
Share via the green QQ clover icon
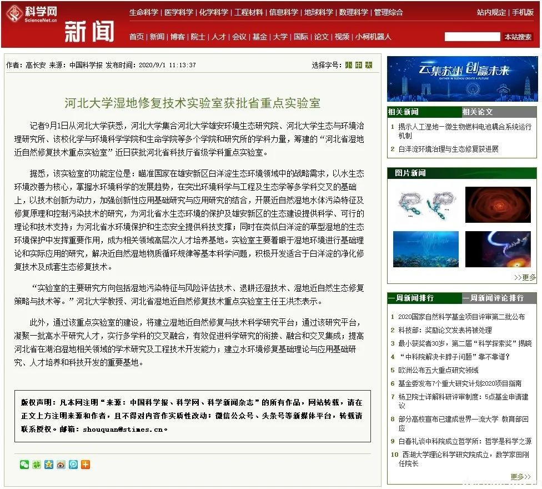(36, 464)
